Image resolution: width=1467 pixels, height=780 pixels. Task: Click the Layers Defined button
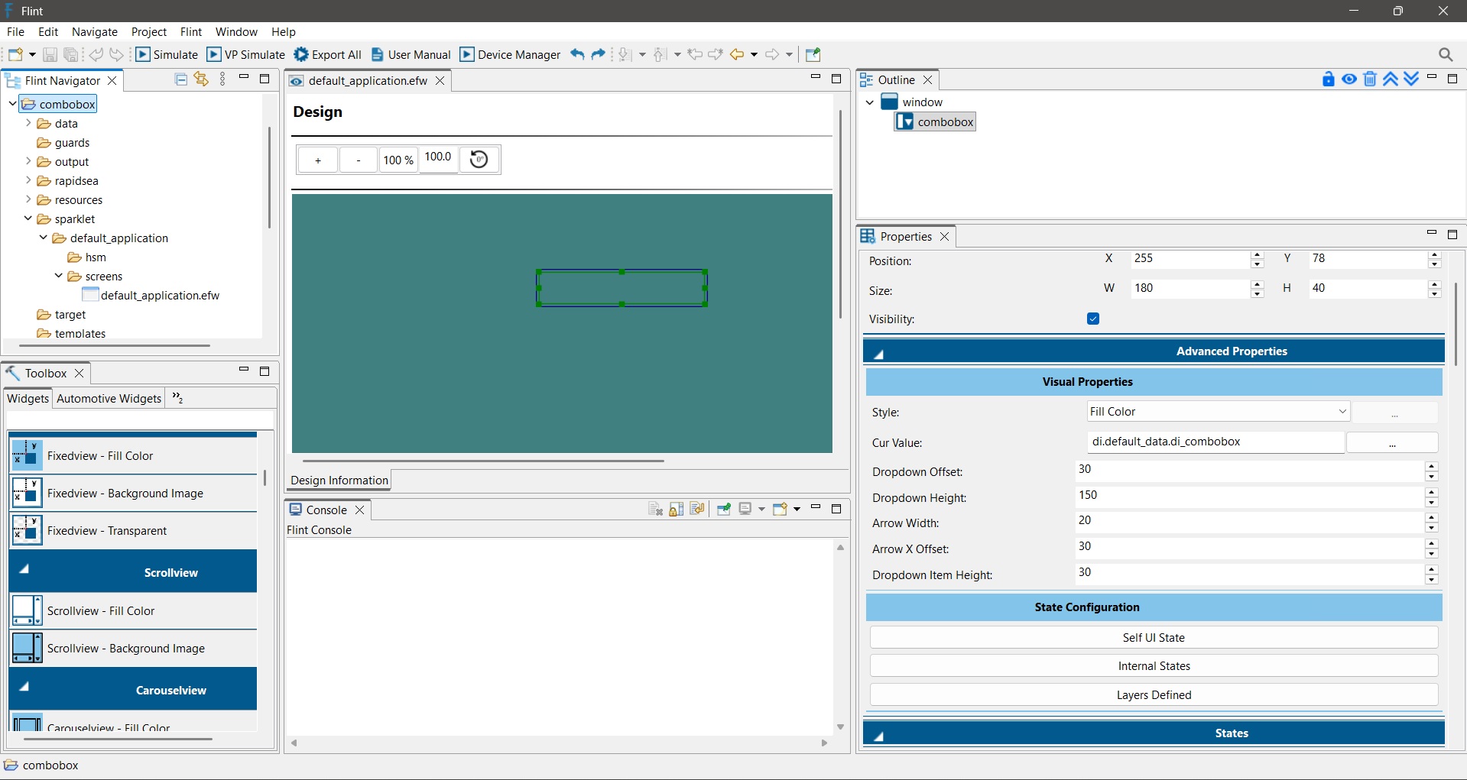(1154, 695)
